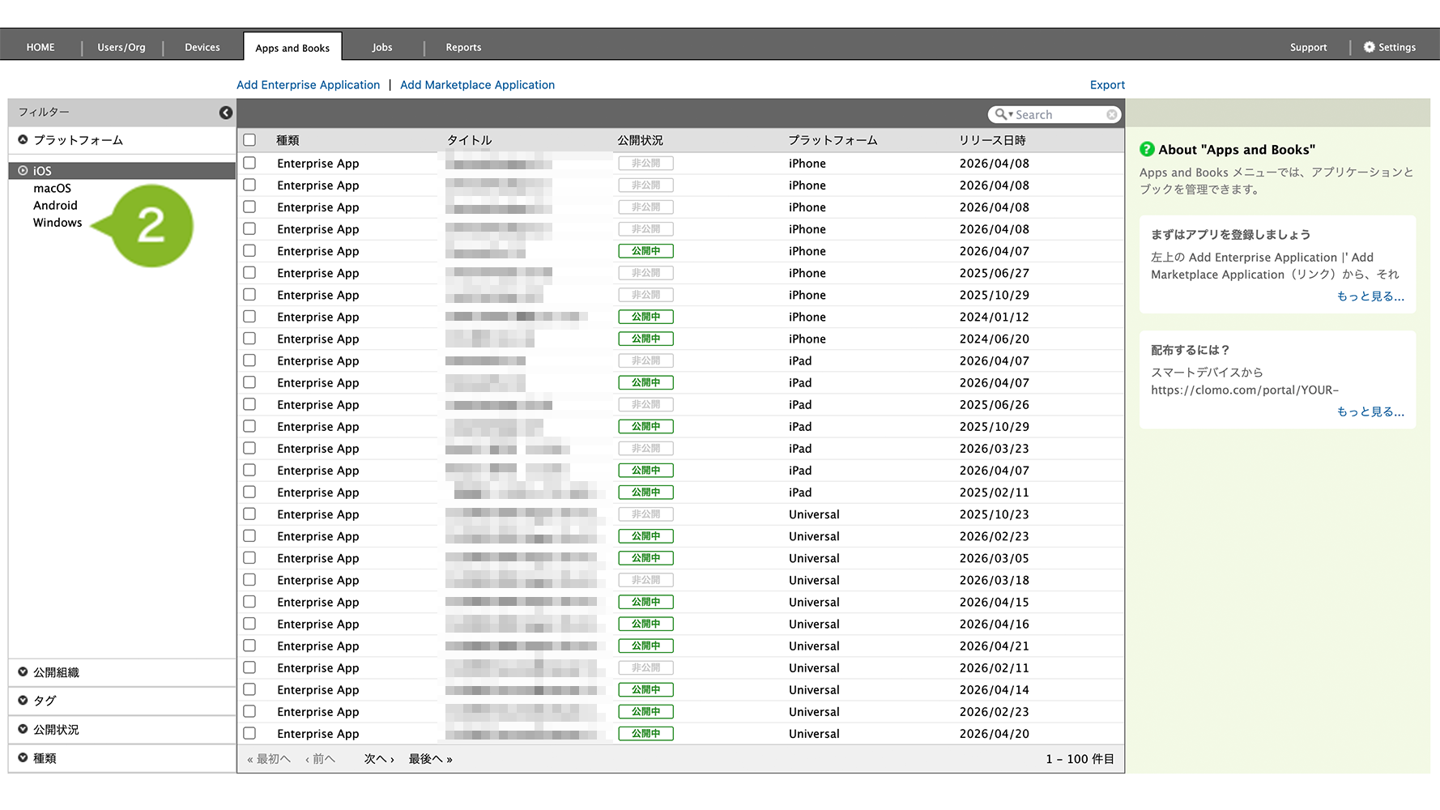
Task: Open the Jobs tab
Action: tap(382, 47)
